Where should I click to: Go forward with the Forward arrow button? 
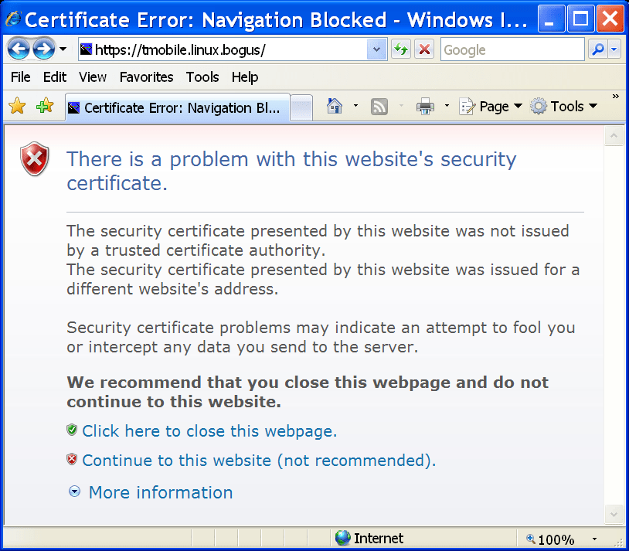[x=44, y=49]
